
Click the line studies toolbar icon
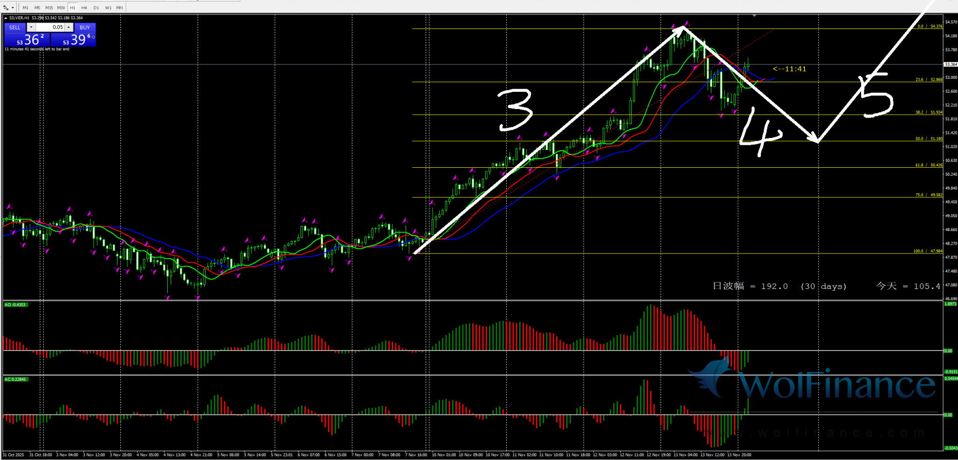point(6,8)
